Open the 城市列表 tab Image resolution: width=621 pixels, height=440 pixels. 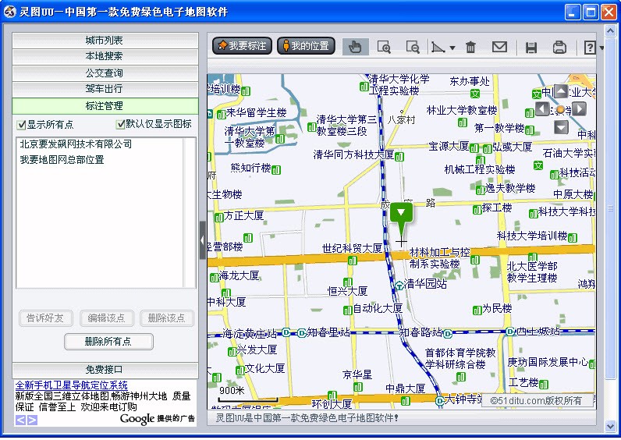(x=105, y=40)
